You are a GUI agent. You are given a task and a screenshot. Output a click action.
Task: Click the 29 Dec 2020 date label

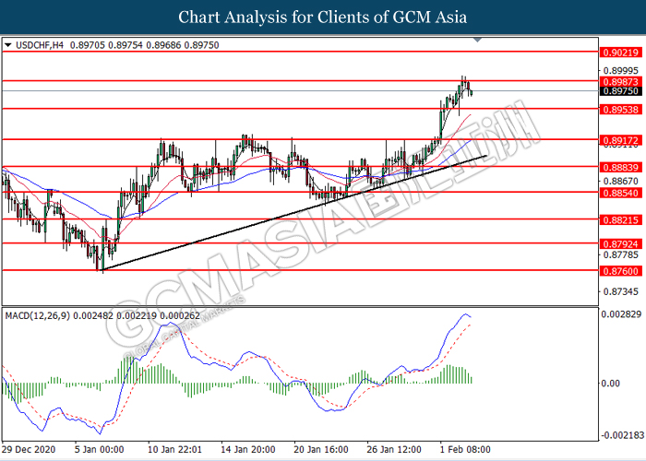[30, 451]
